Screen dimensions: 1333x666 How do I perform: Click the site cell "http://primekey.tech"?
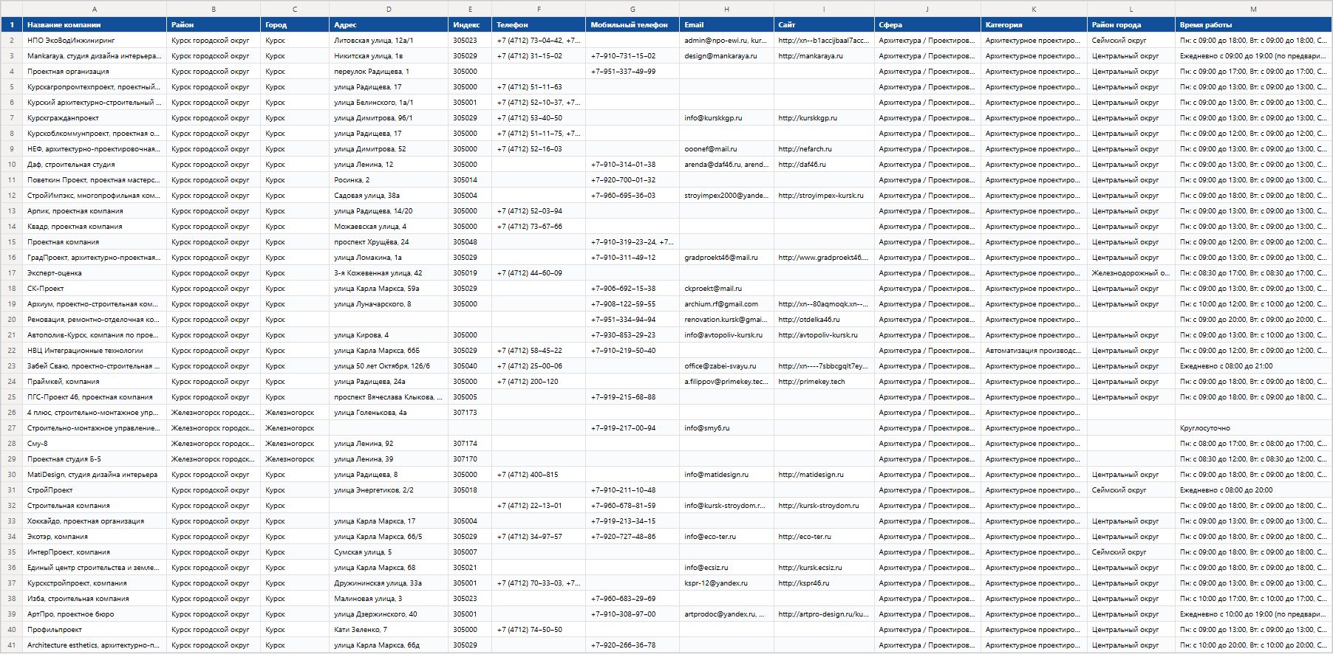[x=824, y=382]
